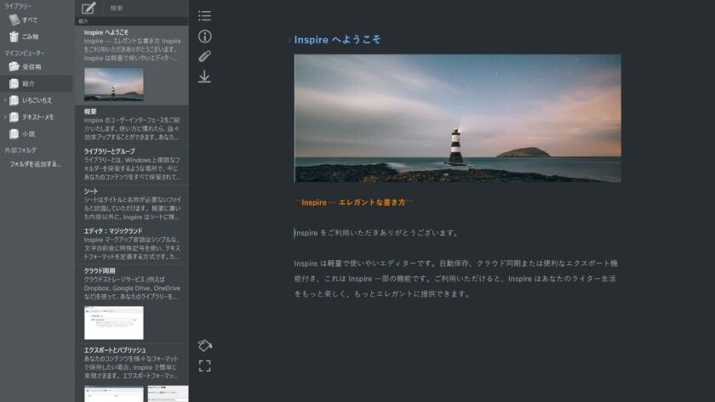Click the 外部フォルダ section header

(20, 150)
